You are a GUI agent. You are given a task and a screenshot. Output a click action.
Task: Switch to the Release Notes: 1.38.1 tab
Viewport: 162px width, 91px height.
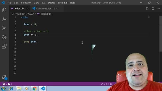pyautogui.click(x=47, y=9)
